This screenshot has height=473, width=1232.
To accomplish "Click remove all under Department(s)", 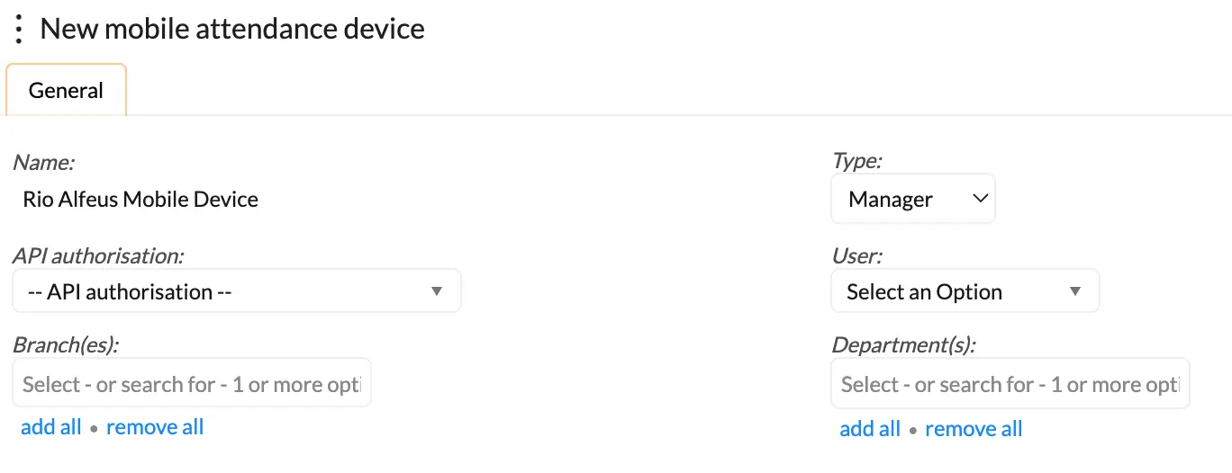I will point(974,429).
